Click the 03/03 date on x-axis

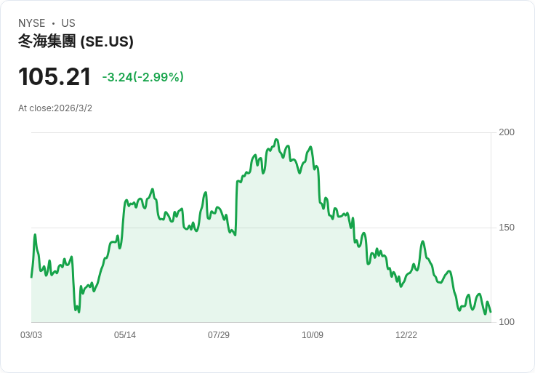31,335
